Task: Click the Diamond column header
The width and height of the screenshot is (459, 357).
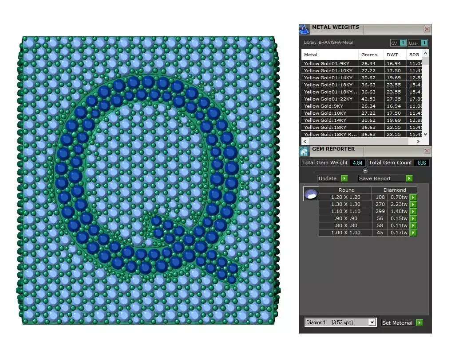Action: coord(395,190)
